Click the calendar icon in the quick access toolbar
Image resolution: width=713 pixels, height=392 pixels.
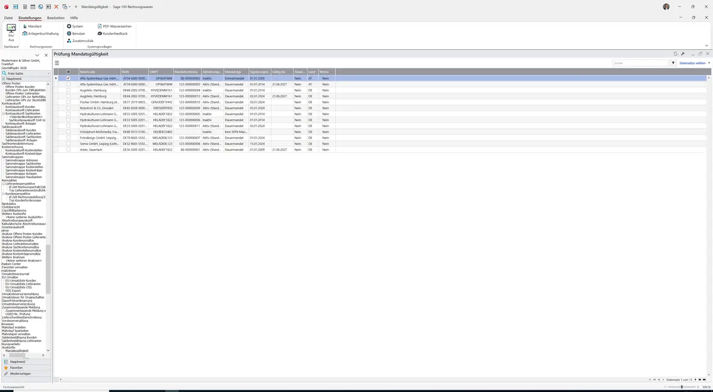[x=33, y=7]
